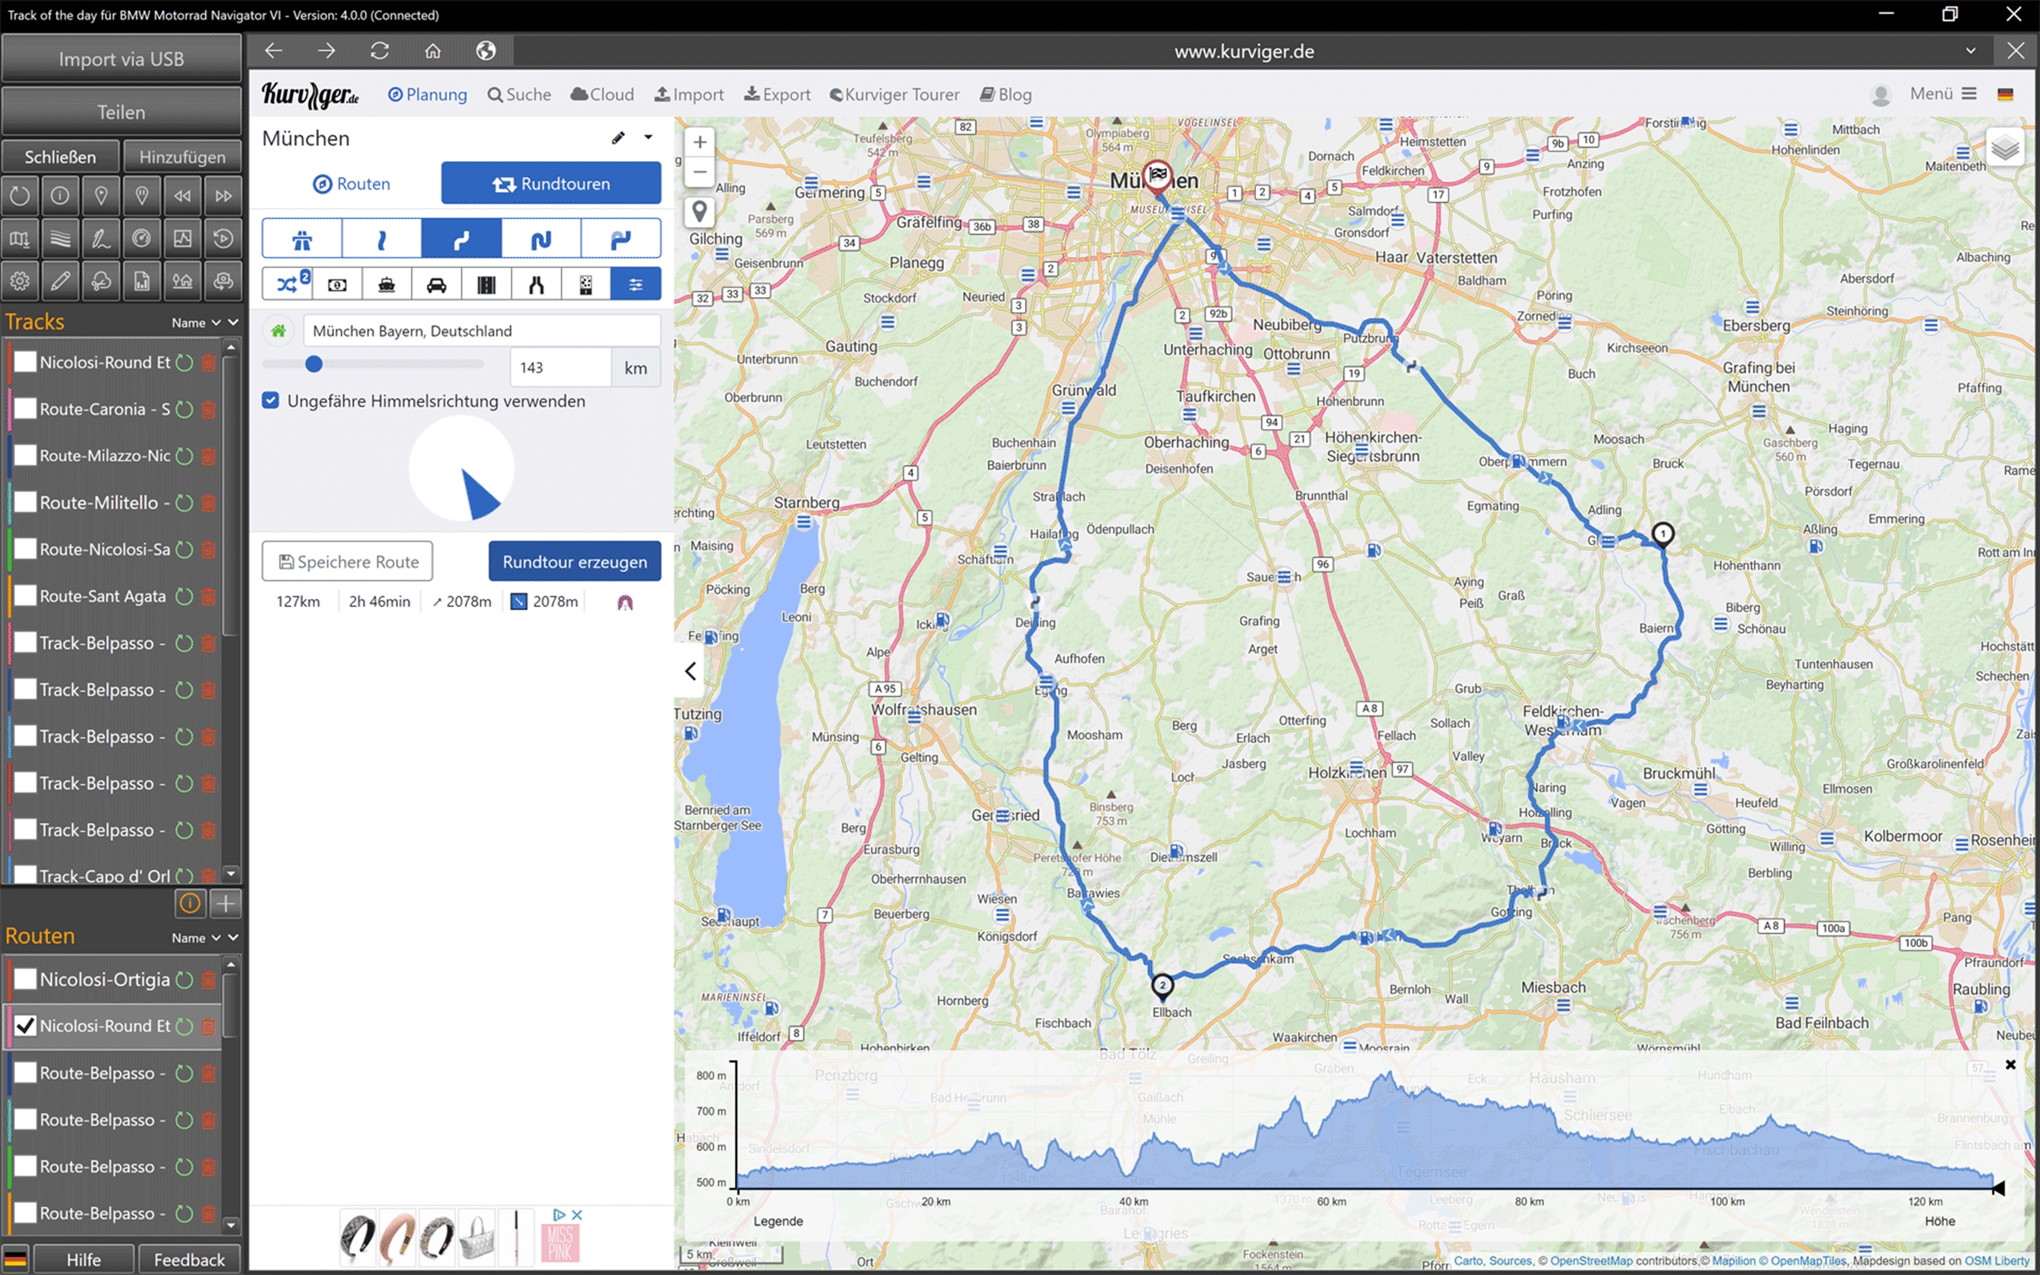Screen dimensions: 2040x1275
Task: Click the Rundtour erzeugen button
Action: 574,562
